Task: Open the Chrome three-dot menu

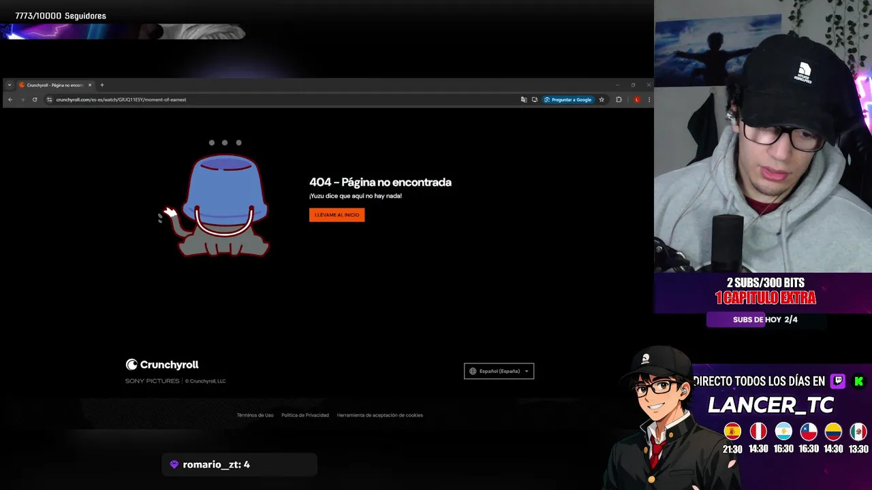Action: click(649, 99)
